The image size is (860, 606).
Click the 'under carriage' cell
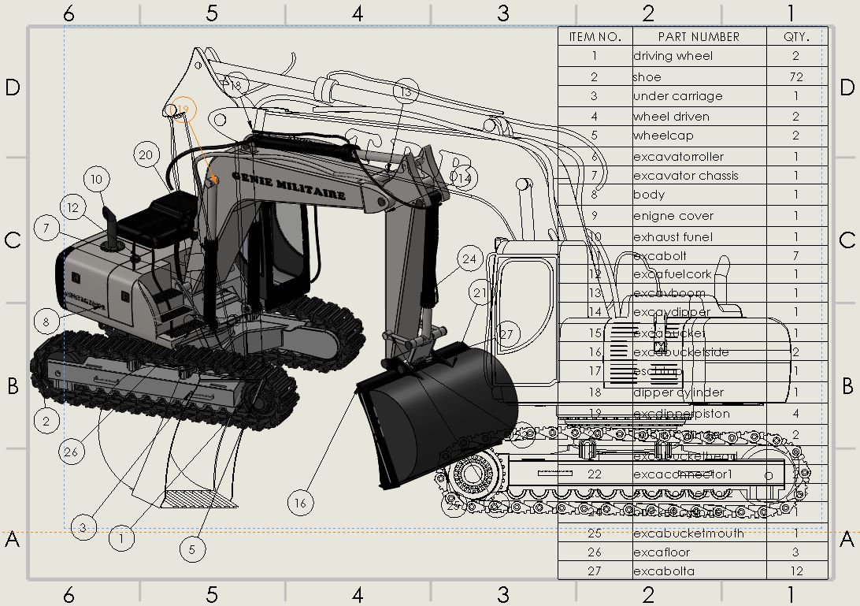[x=699, y=96]
